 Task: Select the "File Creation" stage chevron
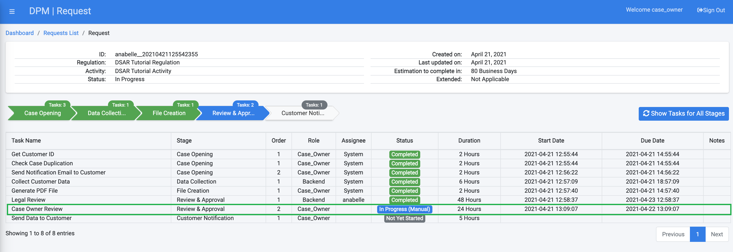[x=170, y=113]
